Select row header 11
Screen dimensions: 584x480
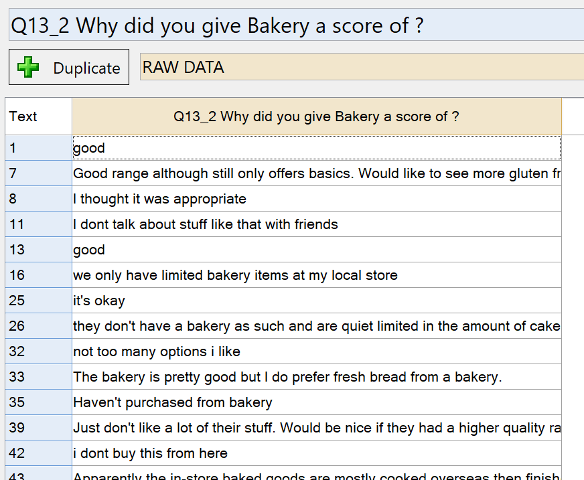click(38, 224)
